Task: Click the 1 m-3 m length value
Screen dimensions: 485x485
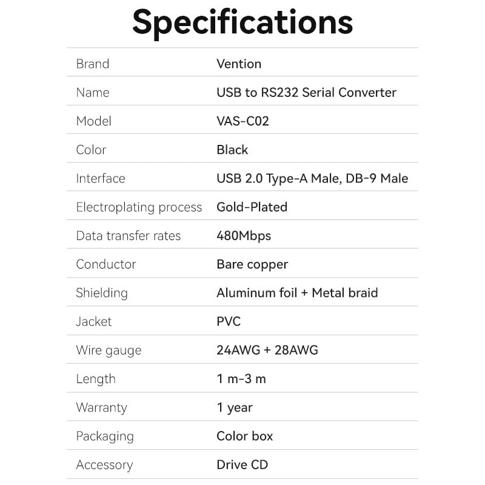Action: point(241,379)
